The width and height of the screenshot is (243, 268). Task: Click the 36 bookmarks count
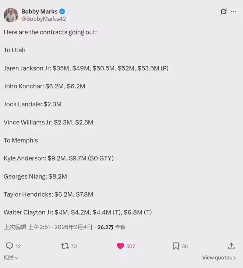click(185, 246)
